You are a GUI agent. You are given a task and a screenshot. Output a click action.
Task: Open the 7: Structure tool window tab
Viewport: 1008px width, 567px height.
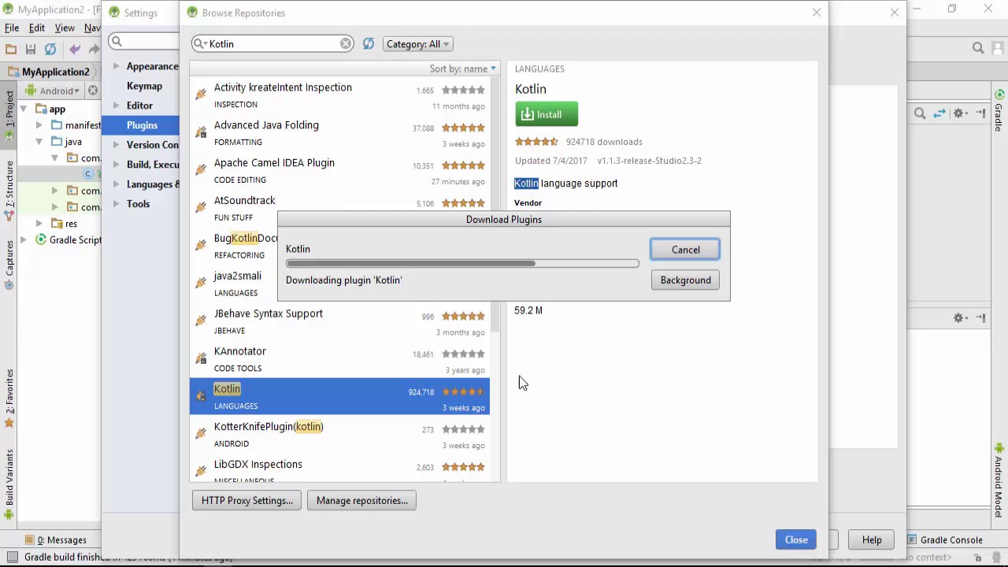pyautogui.click(x=9, y=189)
